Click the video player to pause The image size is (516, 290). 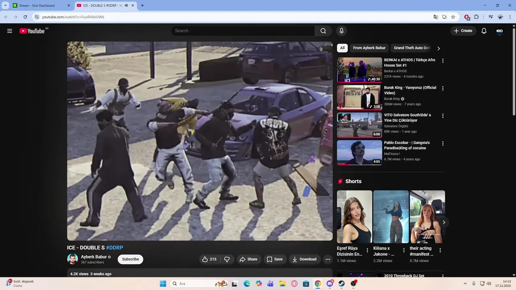pyautogui.click(x=200, y=141)
